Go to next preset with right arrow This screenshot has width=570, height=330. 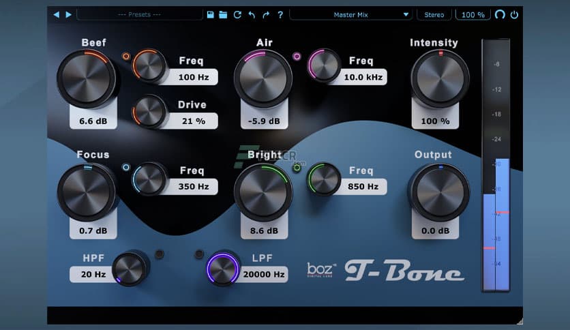pyautogui.click(x=68, y=14)
